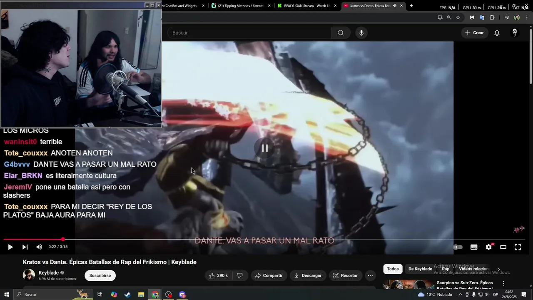Image resolution: width=533 pixels, height=300 pixels.
Task: Select the Todos filter chip
Action: pyautogui.click(x=393, y=269)
